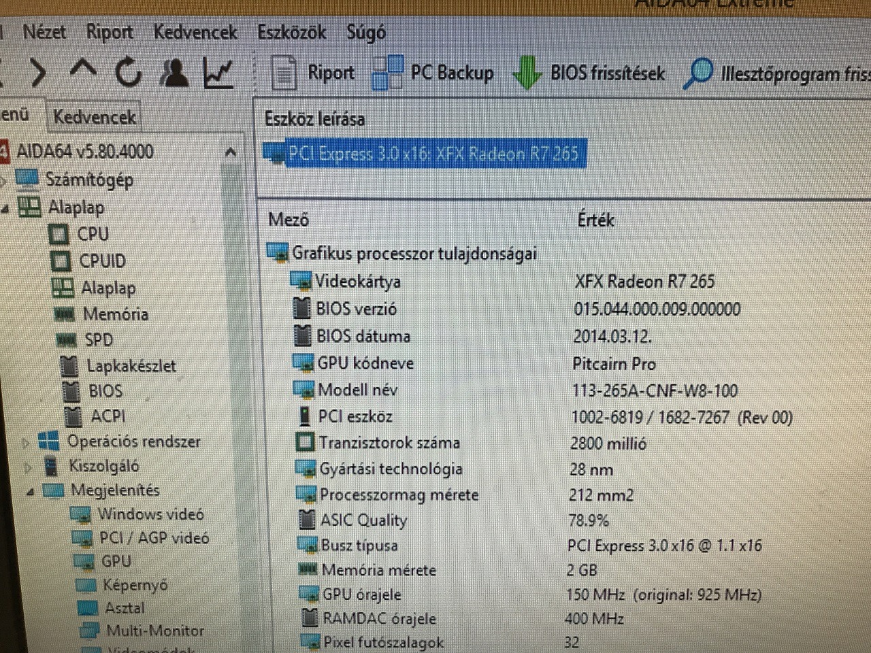Click the GPU órajele row icon

310,594
